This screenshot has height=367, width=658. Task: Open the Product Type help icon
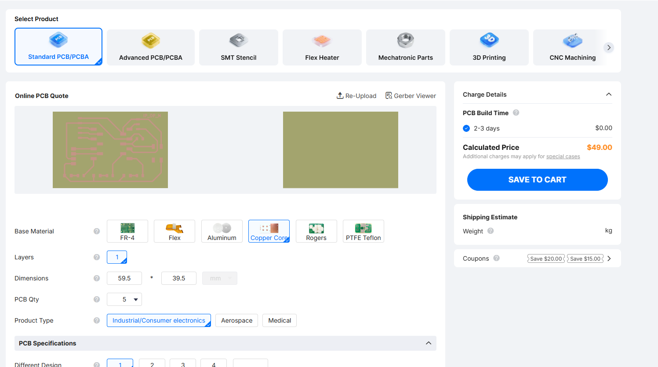tap(97, 320)
